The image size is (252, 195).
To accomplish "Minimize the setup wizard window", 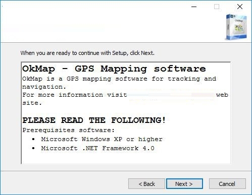I will tap(194, 7).
